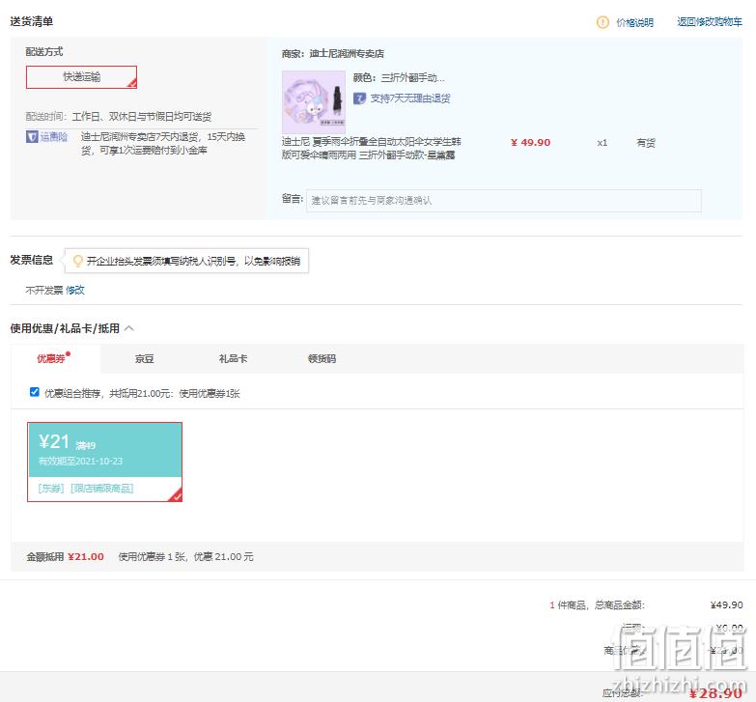756x702 pixels.
Task: Select the ¥21 满49 coupon card
Action: pos(104,462)
